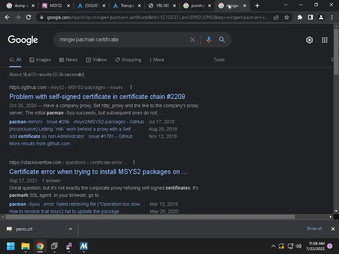Image resolution: width=339 pixels, height=254 pixels.
Task: Open 'pacman -Syuu : error: failed retrieving file' link
Action: coord(77,204)
